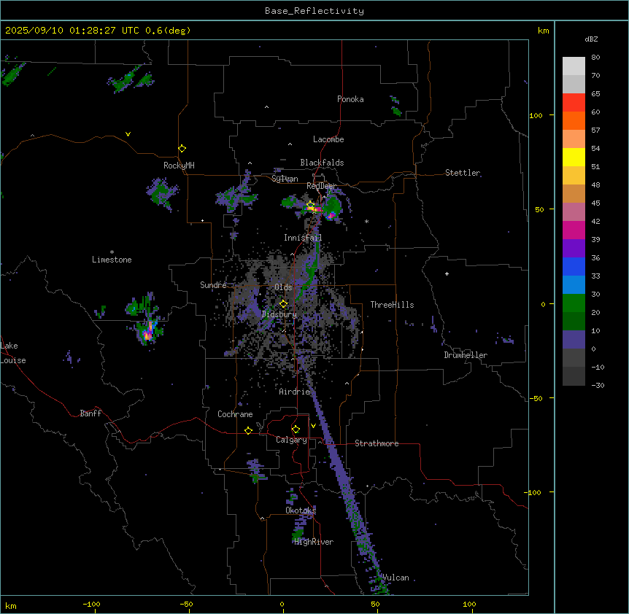Click the dBZ legend heading
Image resolution: width=629 pixels, height=614 pixels.
[x=591, y=39]
